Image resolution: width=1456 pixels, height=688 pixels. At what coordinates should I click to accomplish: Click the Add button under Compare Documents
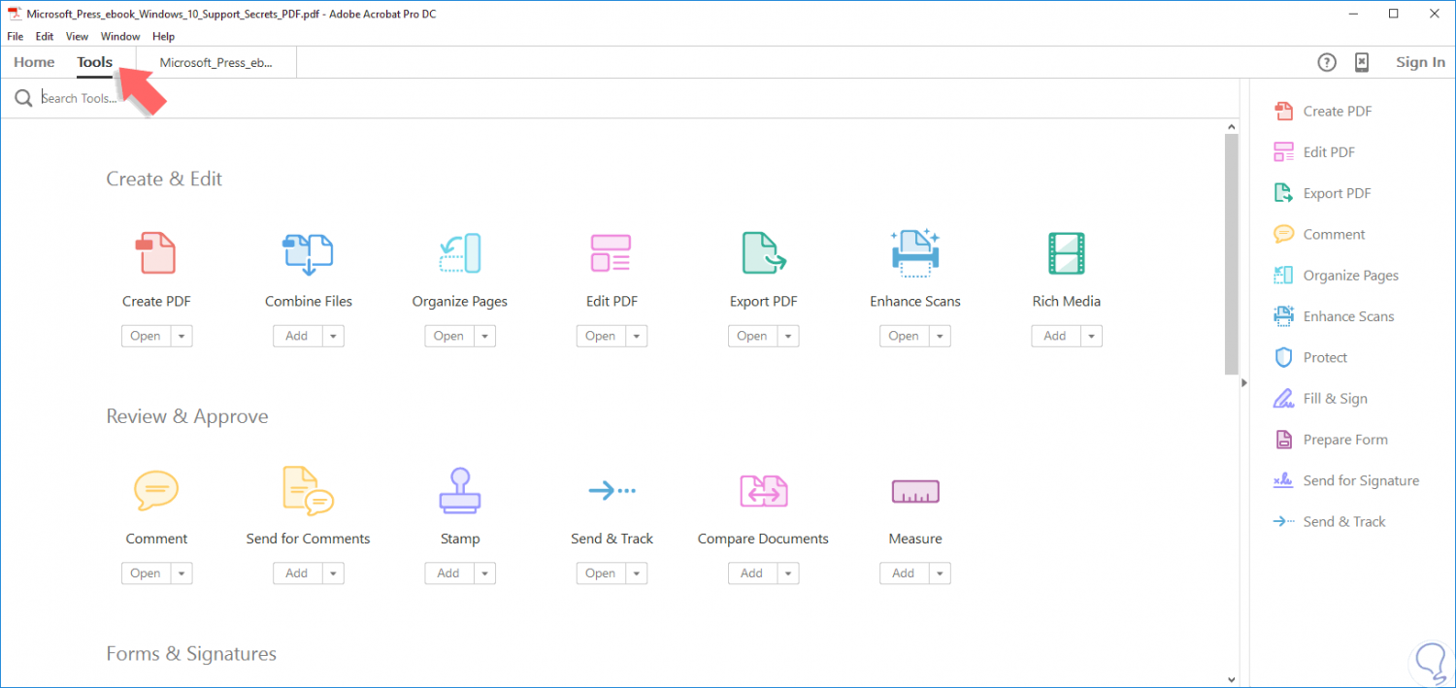point(752,573)
